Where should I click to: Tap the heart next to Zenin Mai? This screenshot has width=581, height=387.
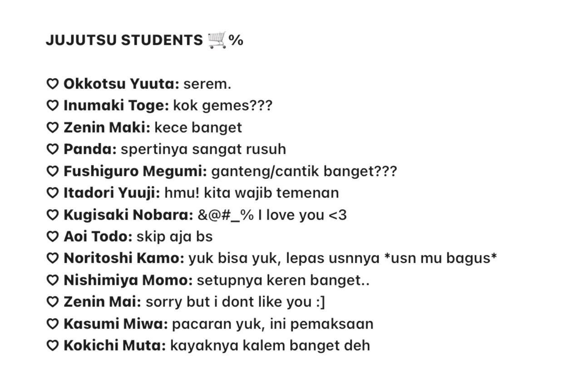[53, 302]
